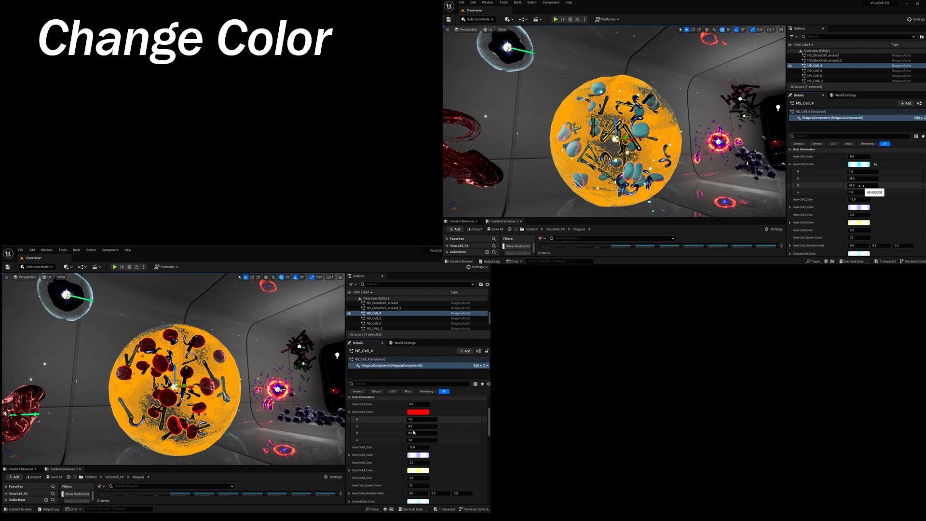This screenshot has width=926, height=521.
Task: Click the InnerCell_Spawn Count field showing 22 in lower editor
Action: pos(418,486)
